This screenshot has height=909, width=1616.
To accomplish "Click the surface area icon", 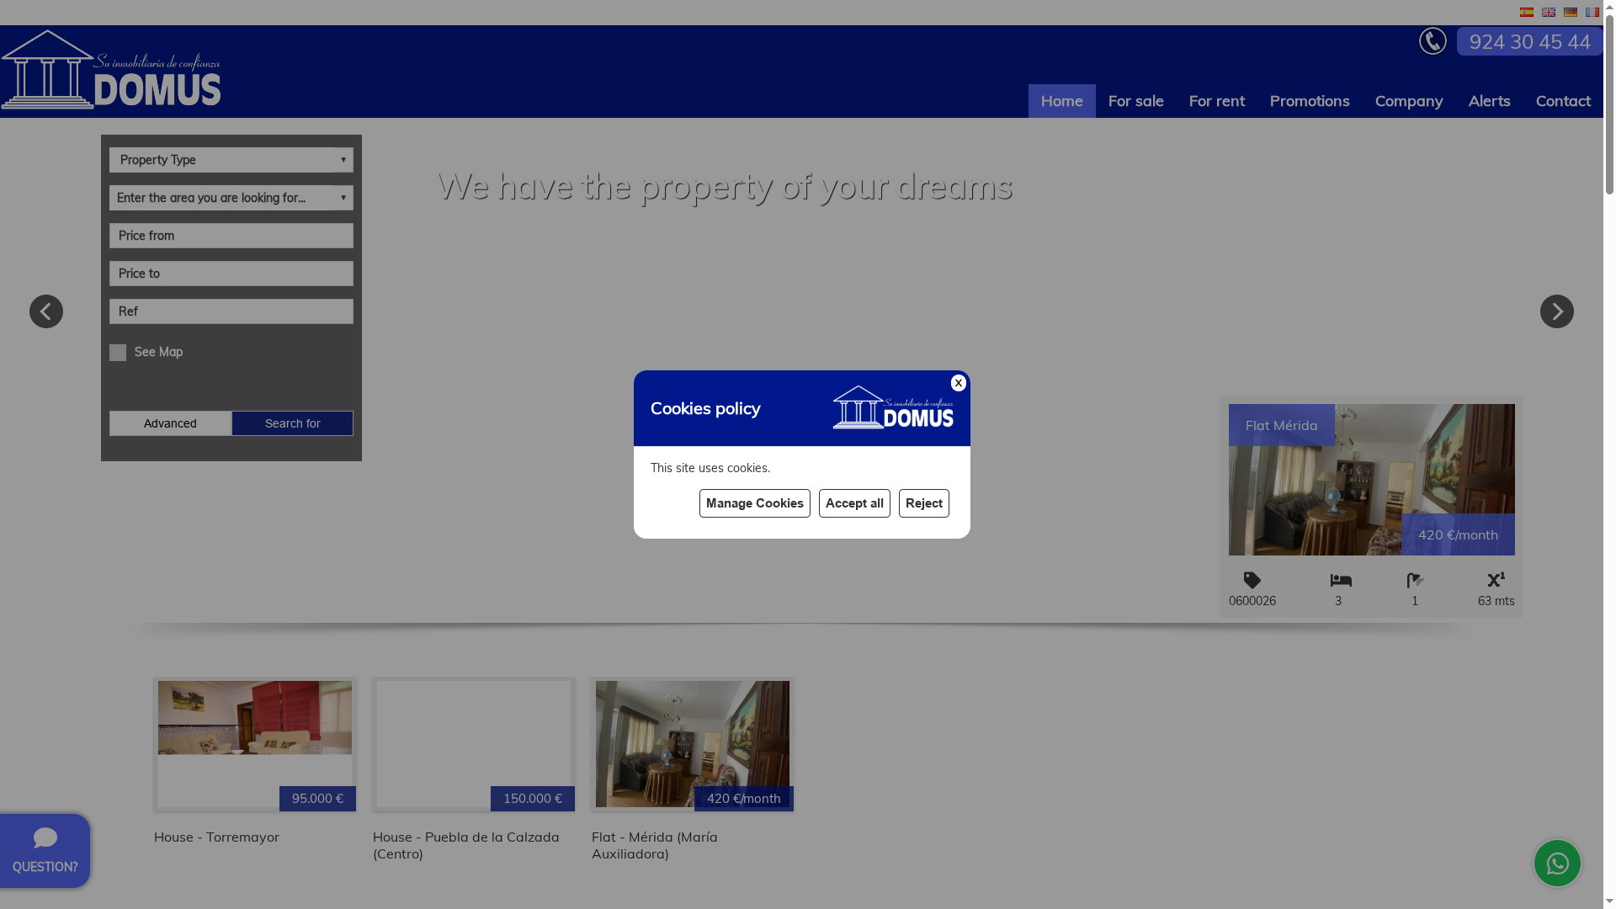I will click(x=1496, y=580).
